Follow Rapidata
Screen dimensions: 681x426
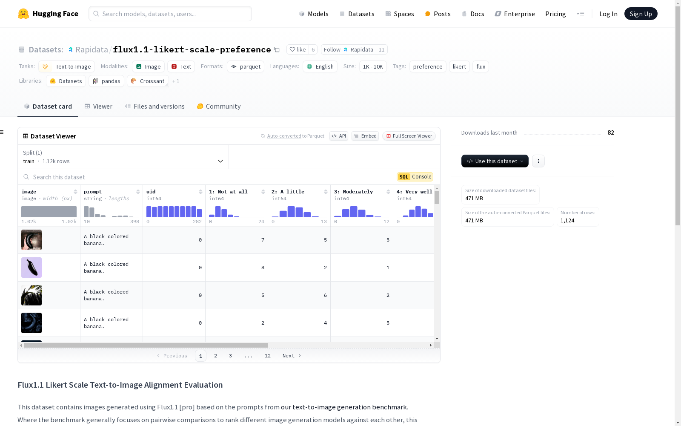349,49
